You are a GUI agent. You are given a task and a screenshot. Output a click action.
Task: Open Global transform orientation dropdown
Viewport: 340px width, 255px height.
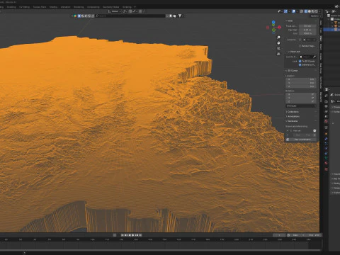(114, 11)
